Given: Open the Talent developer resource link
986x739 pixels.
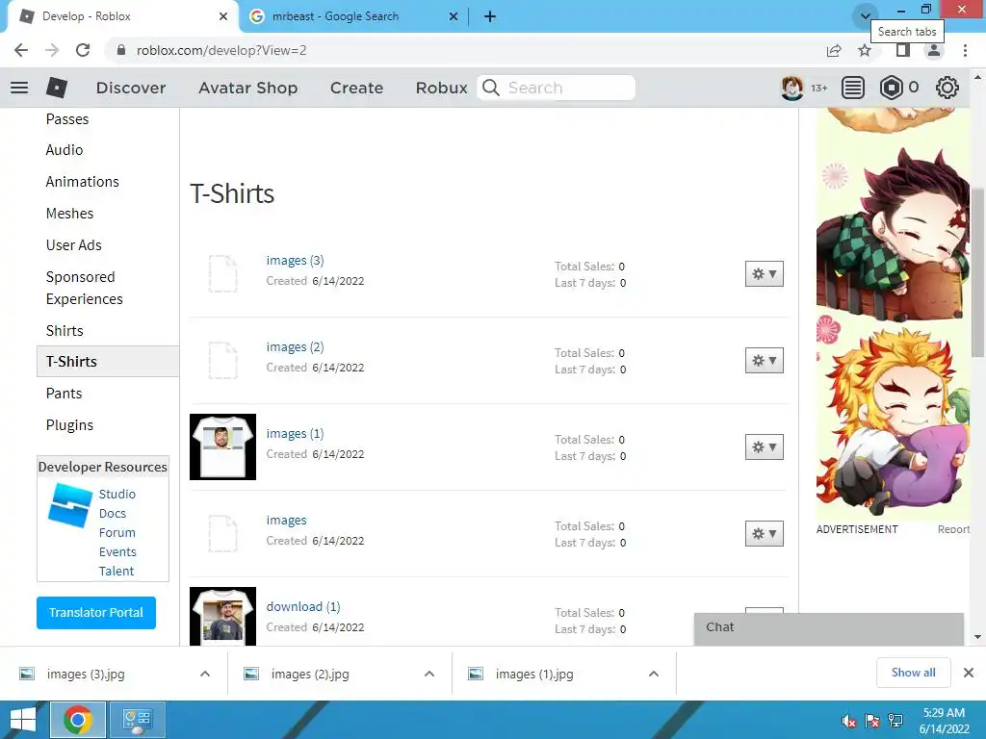Looking at the screenshot, I should [x=117, y=571].
